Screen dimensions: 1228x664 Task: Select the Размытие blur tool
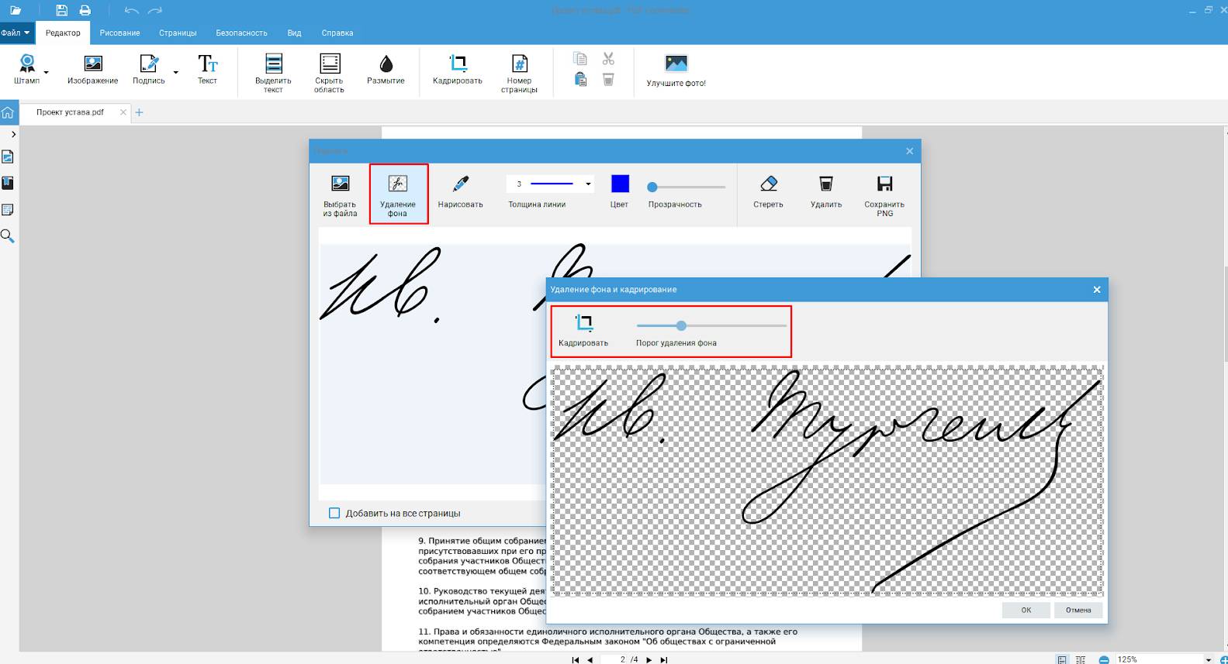[x=386, y=70]
